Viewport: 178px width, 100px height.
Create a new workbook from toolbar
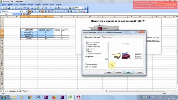[x=3, y=8]
